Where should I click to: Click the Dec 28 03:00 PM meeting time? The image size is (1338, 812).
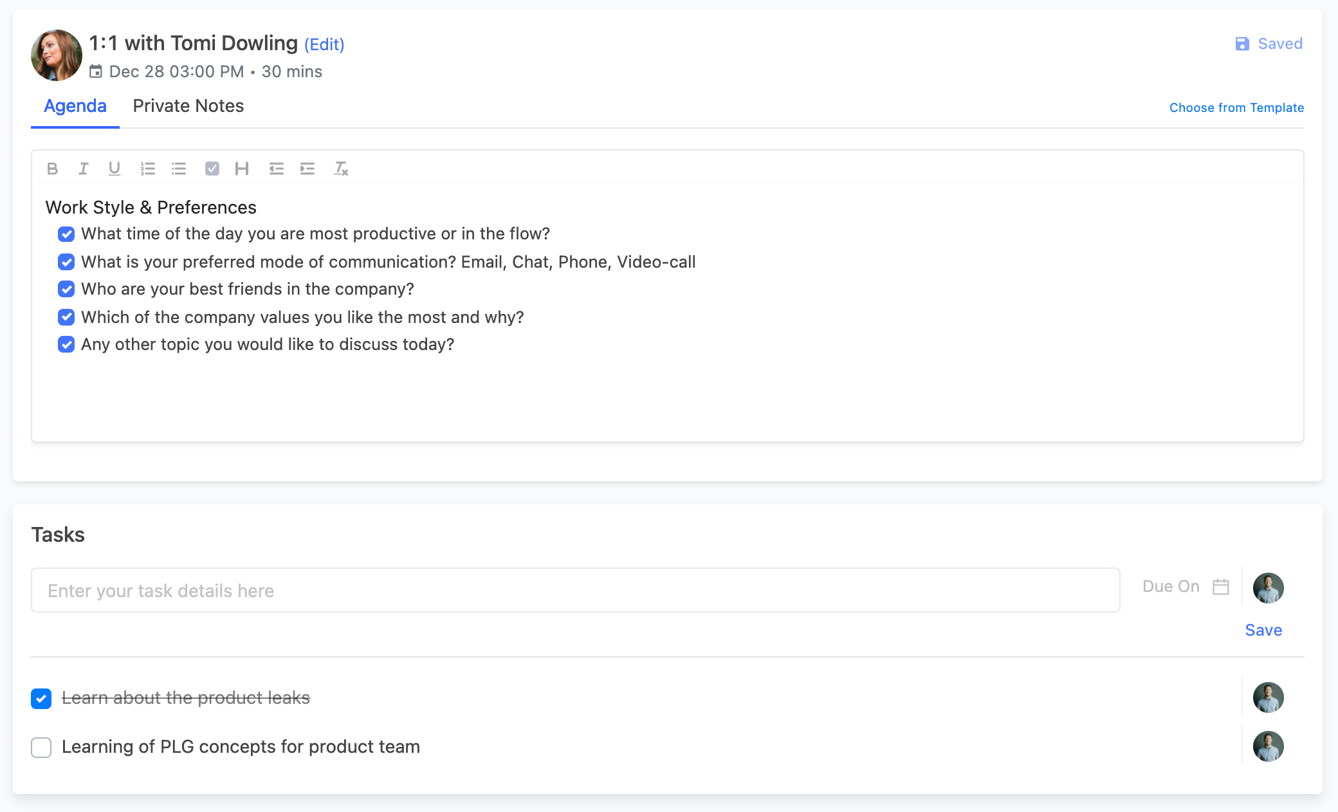(176, 71)
